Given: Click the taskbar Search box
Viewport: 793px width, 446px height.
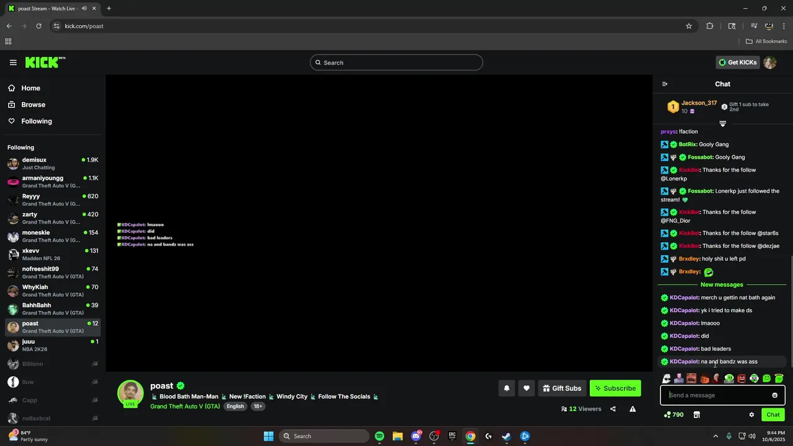Looking at the screenshot, I should coord(325,436).
